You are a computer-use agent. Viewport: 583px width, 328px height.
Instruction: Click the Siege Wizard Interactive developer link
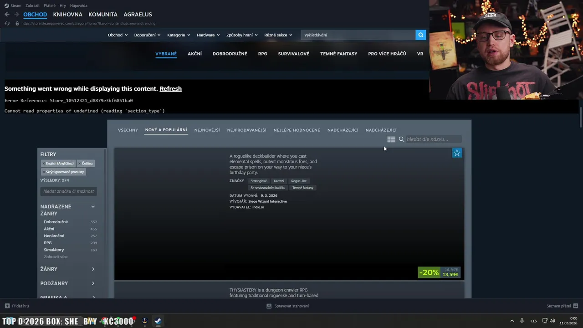tap(267, 201)
